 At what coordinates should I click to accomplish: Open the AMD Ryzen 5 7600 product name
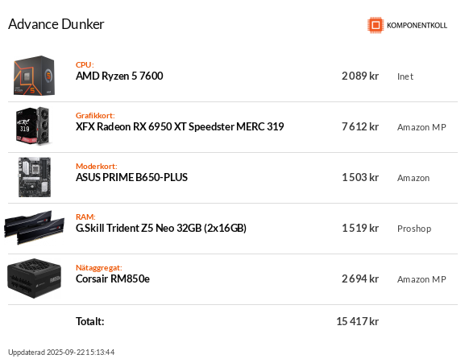tap(119, 76)
